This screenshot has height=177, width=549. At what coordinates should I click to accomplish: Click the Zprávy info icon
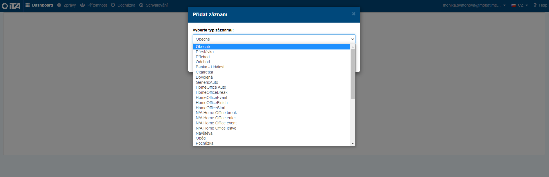pos(59,5)
